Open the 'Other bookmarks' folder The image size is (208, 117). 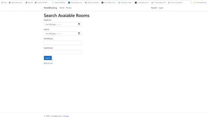[x=200, y=3]
